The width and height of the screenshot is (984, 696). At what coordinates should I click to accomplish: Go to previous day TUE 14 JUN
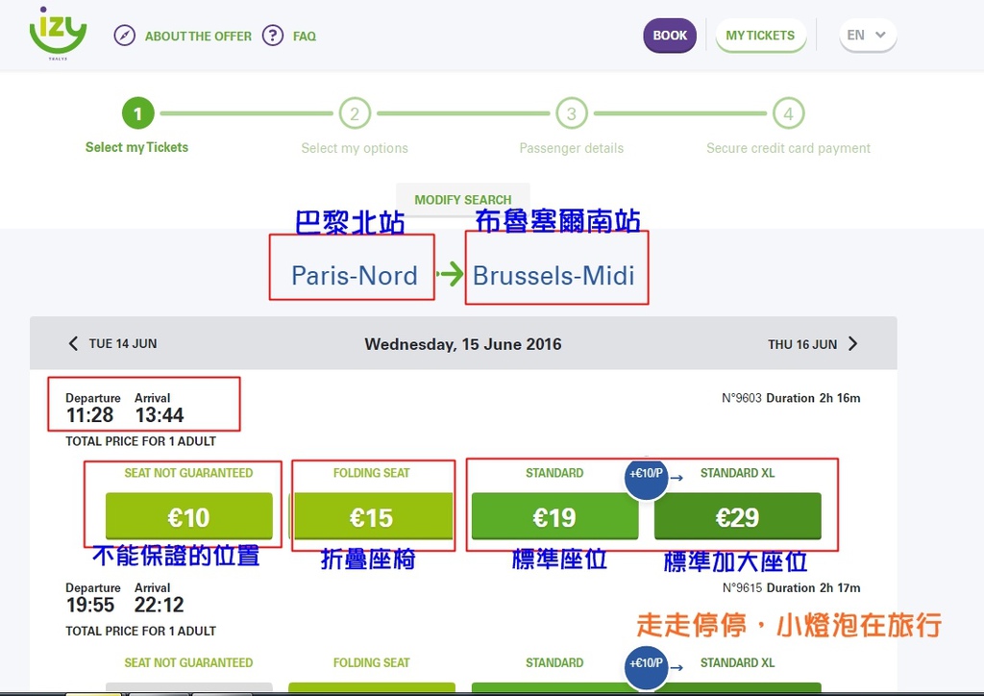coord(123,344)
